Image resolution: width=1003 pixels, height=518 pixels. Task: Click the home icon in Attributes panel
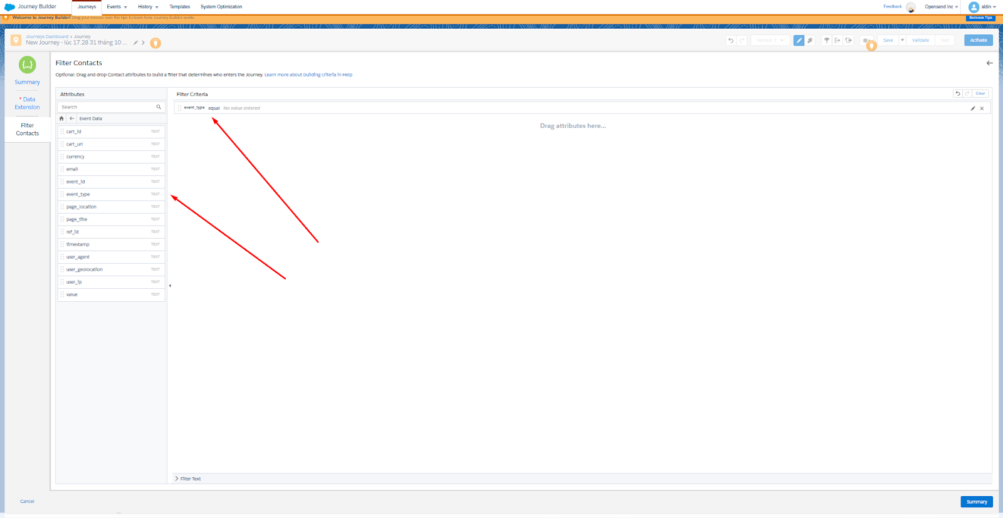[x=61, y=118]
